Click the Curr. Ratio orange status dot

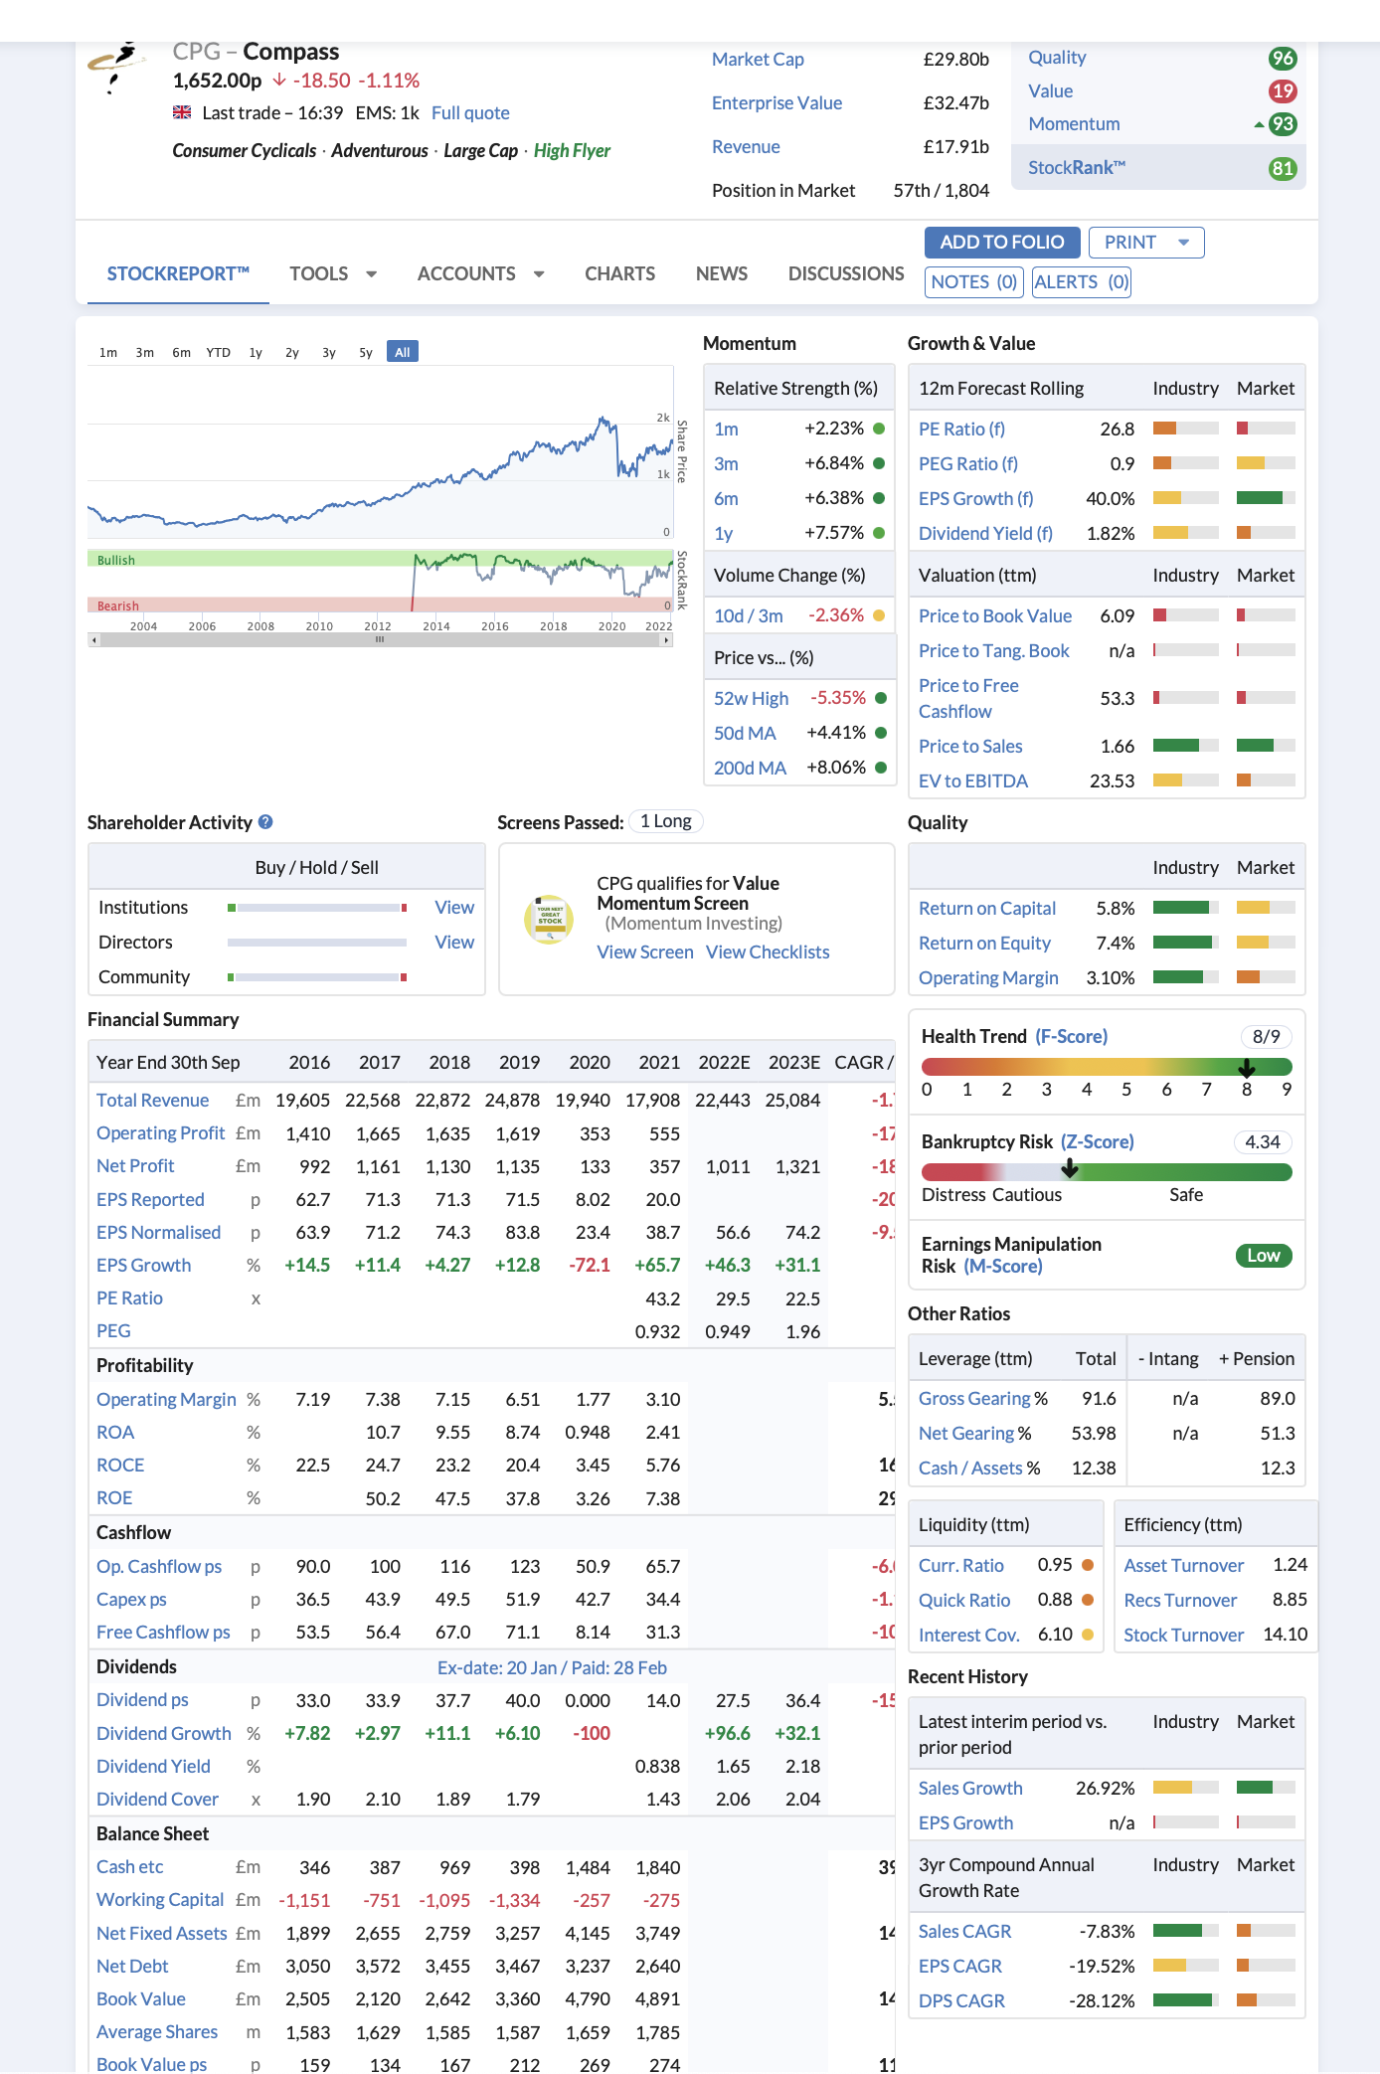(1088, 1565)
